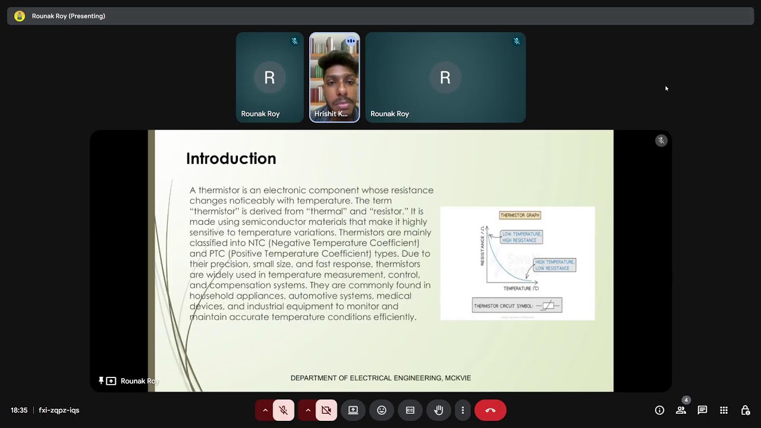
Task: Click the pin icon on the presentation tile
Action: (x=101, y=380)
